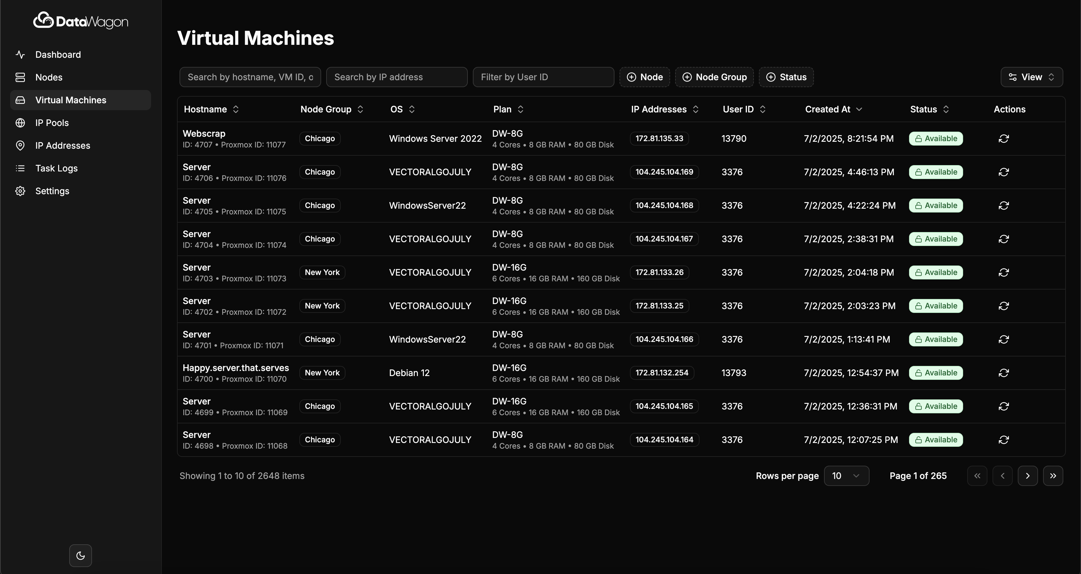Click the Node filter button
1081x574 pixels.
644,77
